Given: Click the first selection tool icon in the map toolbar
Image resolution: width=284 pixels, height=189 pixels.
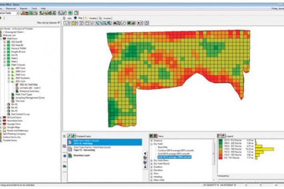Looking at the screenshot, I should (67, 23).
